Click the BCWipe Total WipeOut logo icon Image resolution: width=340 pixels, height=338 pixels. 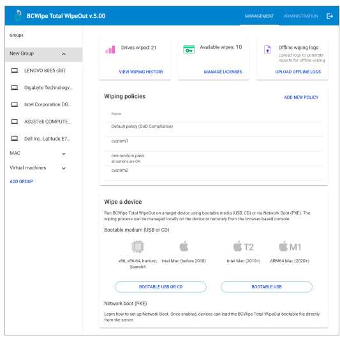(x=18, y=15)
